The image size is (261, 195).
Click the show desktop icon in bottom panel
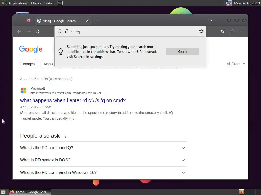(x=3, y=192)
